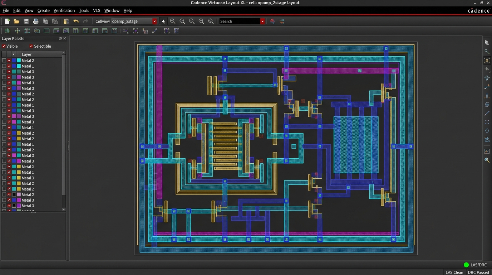Screen dimensions: 492x275
Task: Collapse layer columns using the « header button
Action: coord(14,54)
